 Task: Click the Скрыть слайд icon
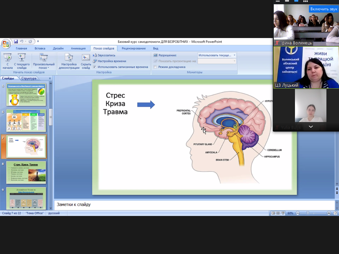pos(86,58)
